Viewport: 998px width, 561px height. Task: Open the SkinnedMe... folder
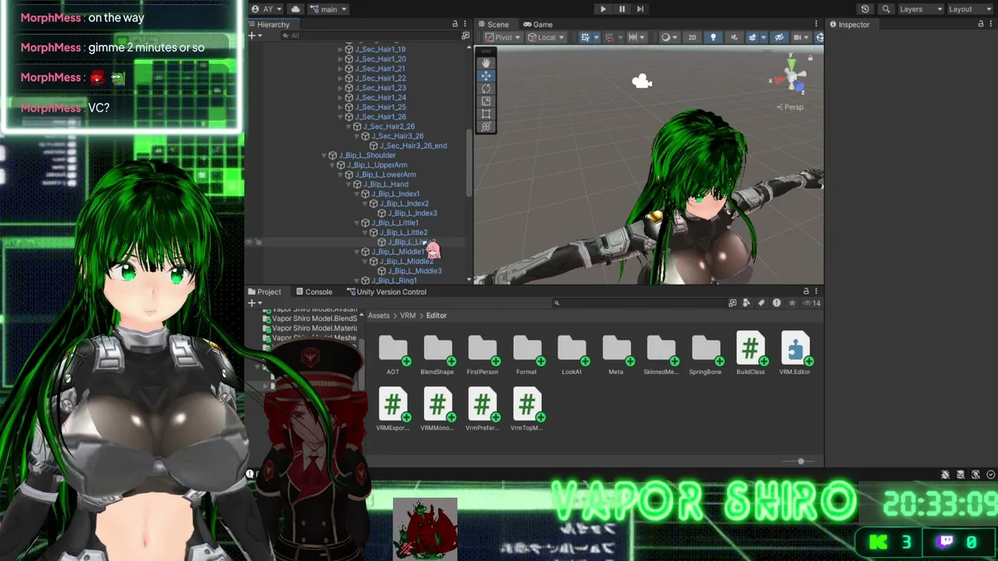coord(661,355)
